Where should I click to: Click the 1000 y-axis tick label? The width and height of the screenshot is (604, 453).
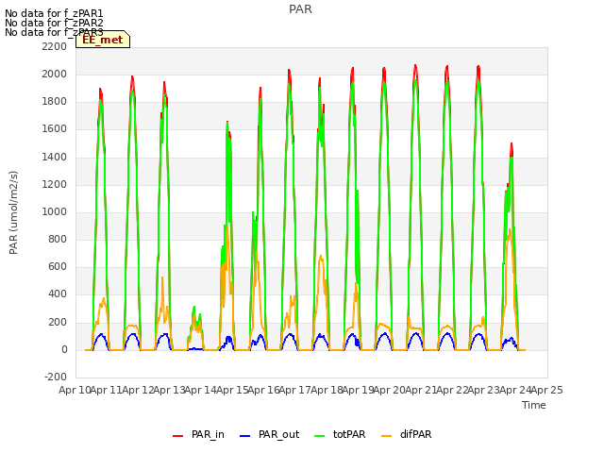click(55, 211)
